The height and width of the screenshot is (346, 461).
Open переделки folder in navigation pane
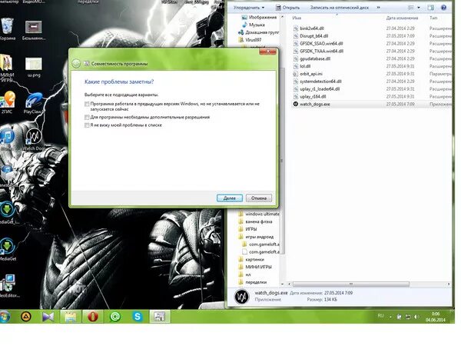click(x=256, y=282)
